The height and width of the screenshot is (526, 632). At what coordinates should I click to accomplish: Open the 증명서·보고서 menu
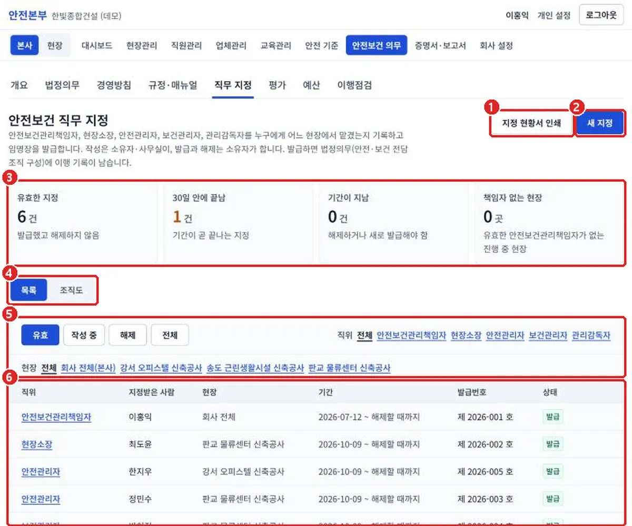coord(440,45)
